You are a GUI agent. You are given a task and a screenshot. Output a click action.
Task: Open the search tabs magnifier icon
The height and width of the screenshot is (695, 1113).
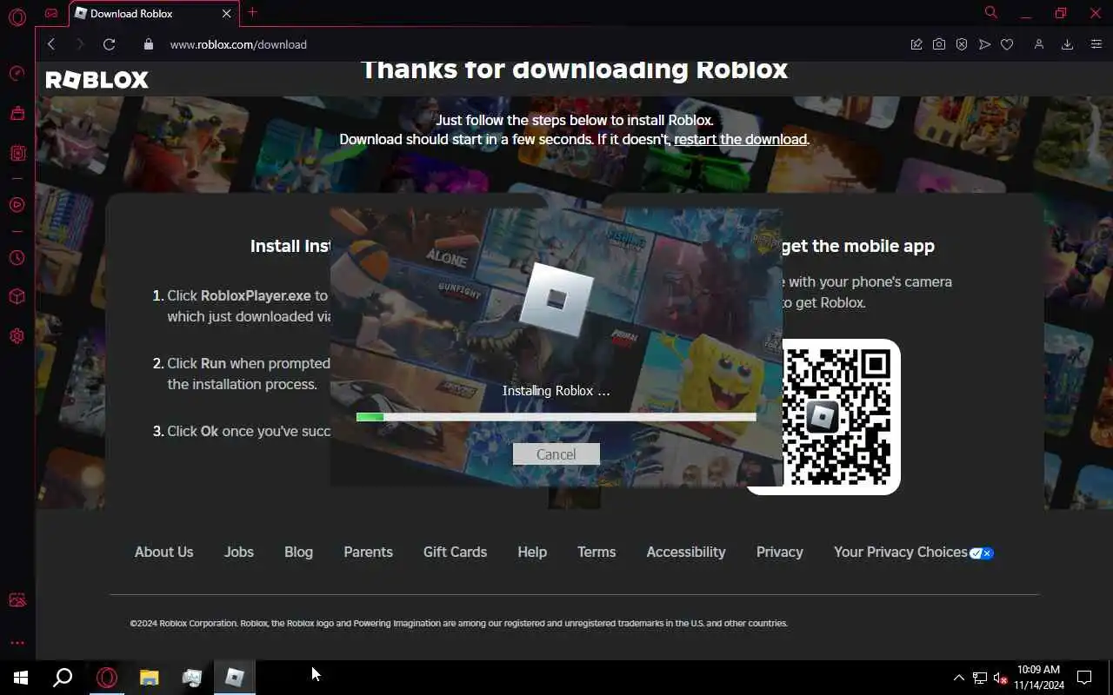(990, 12)
